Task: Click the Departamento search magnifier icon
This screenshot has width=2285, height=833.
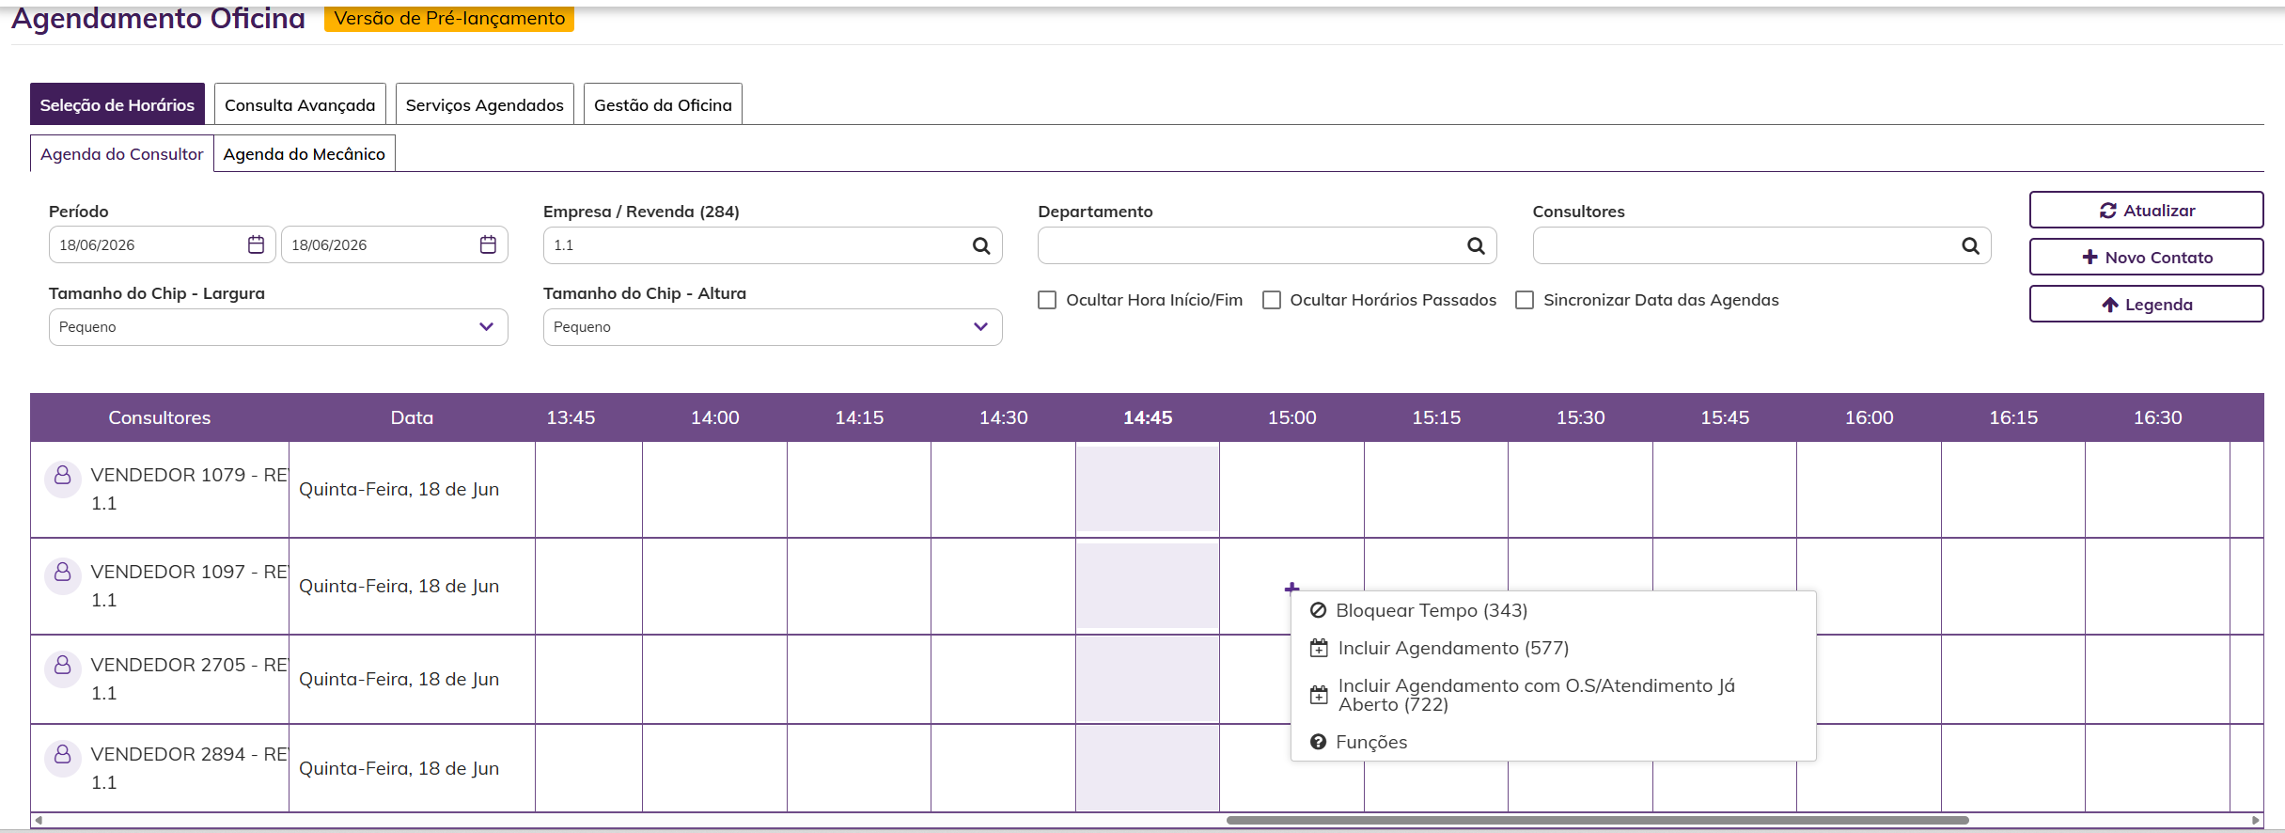Action: click(x=1476, y=245)
